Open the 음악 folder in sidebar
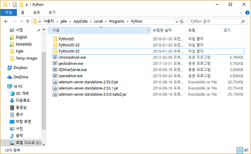This screenshot has width=251, height=154. pos(16,136)
